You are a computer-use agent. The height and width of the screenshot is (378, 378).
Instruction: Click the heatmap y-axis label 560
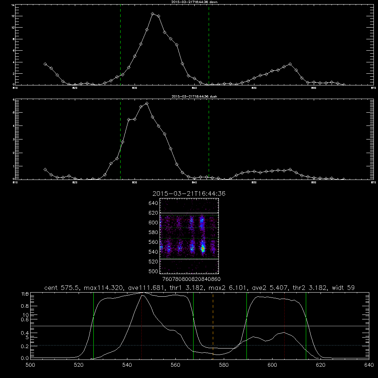[x=153, y=242]
